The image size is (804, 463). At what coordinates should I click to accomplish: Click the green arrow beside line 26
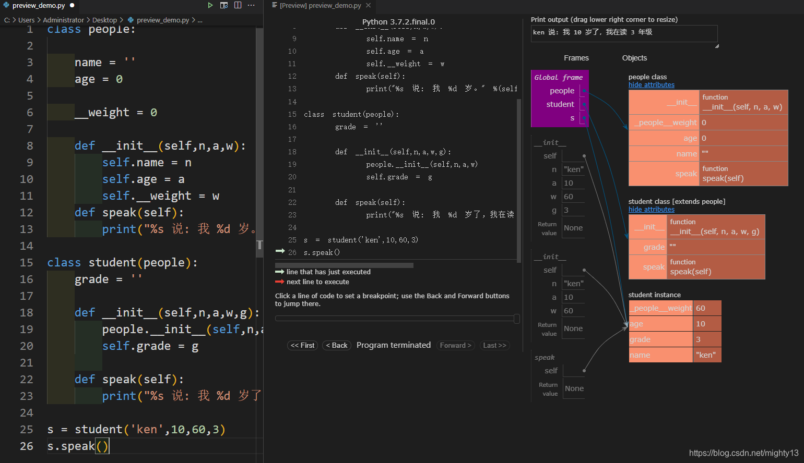280,251
